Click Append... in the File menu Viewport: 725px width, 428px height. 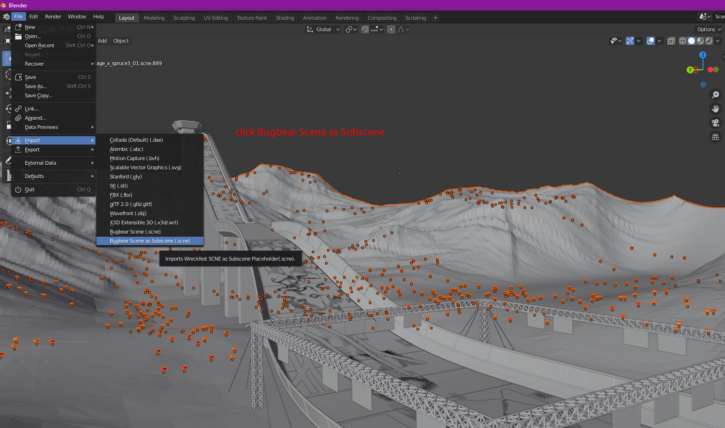pyautogui.click(x=54, y=118)
